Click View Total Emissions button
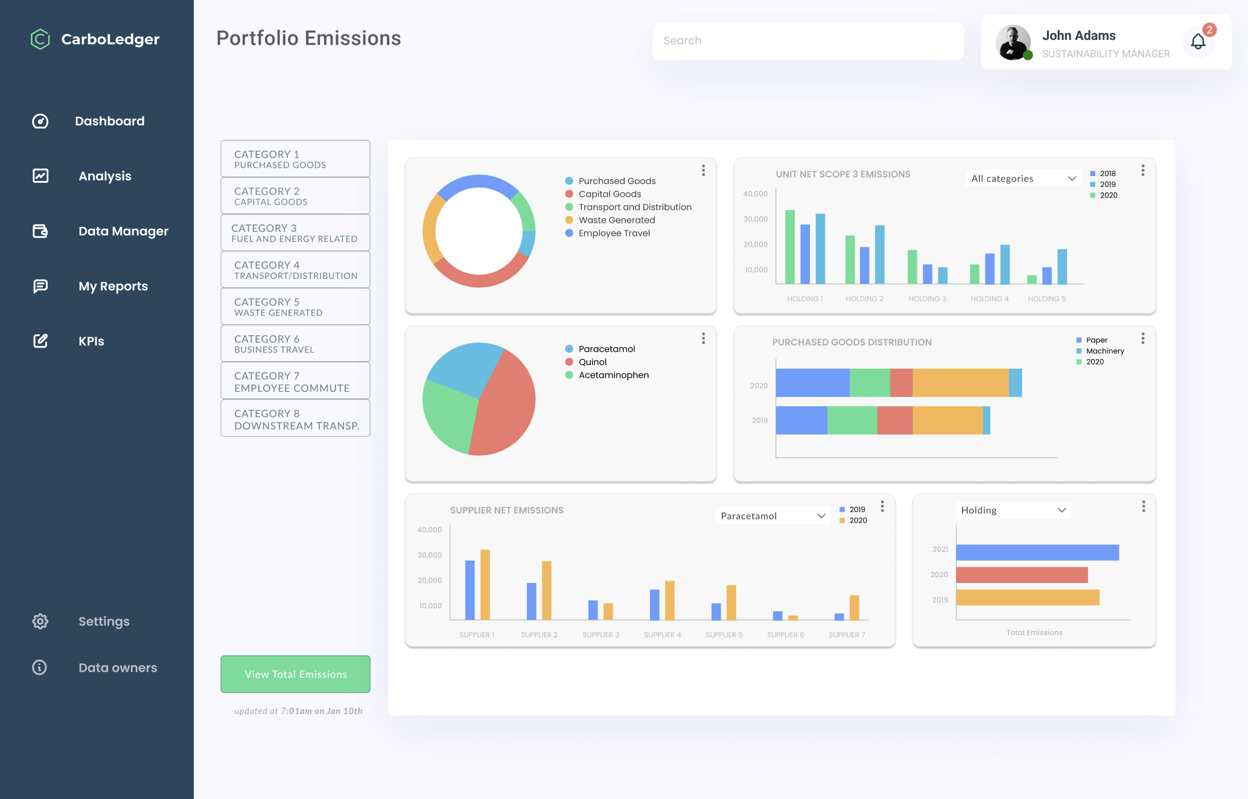The width and height of the screenshot is (1248, 799). click(294, 673)
